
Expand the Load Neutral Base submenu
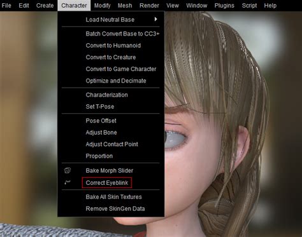point(111,20)
